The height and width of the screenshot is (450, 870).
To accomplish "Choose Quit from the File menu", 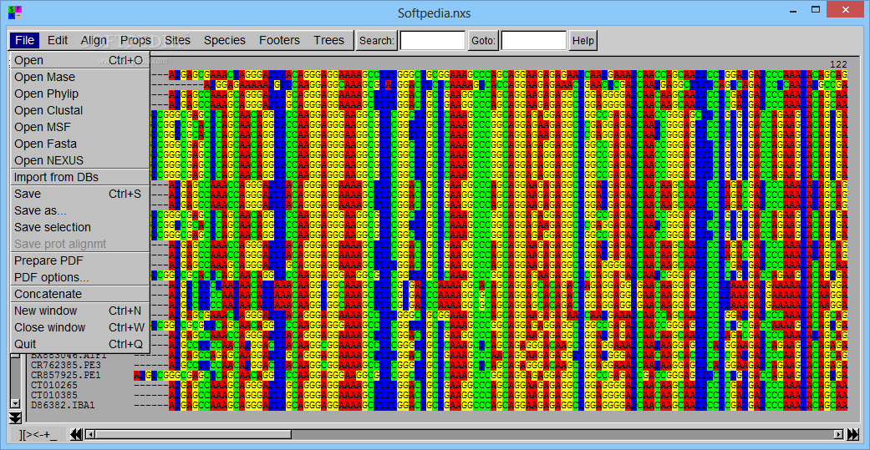I will coord(79,344).
